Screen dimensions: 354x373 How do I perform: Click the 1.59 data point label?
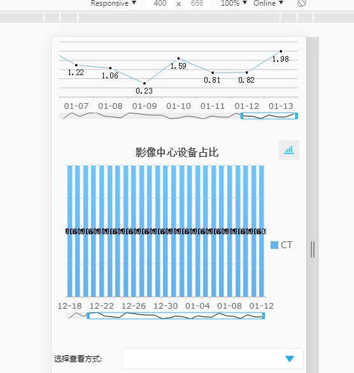click(178, 66)
